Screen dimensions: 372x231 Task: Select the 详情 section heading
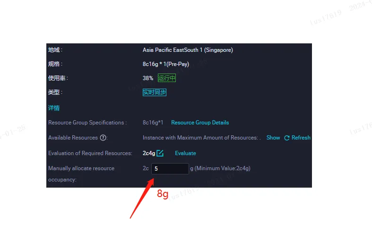pos(54,108)
